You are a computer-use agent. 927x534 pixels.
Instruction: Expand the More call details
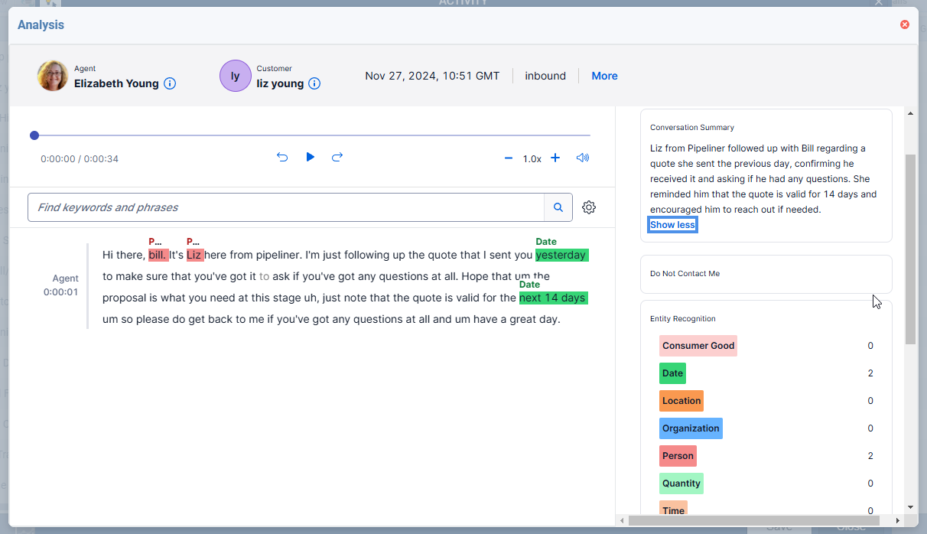tap(604, 76)
